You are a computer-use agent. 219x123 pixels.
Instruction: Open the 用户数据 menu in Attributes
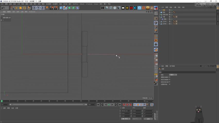pyautogui.click(x=172, y=66)
